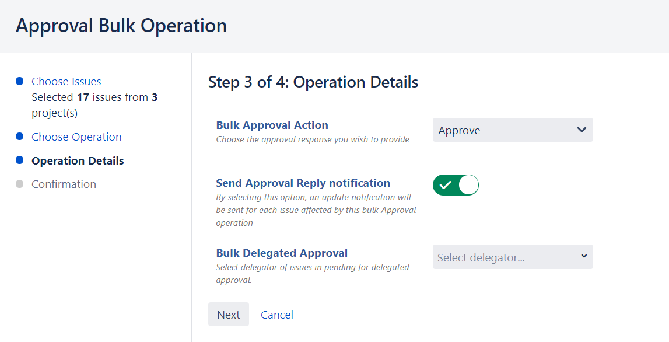Click the Bulk Approval Action field label
Image resolution: width=669 pixels, height=342 pixels.
(x=272, y=125)
